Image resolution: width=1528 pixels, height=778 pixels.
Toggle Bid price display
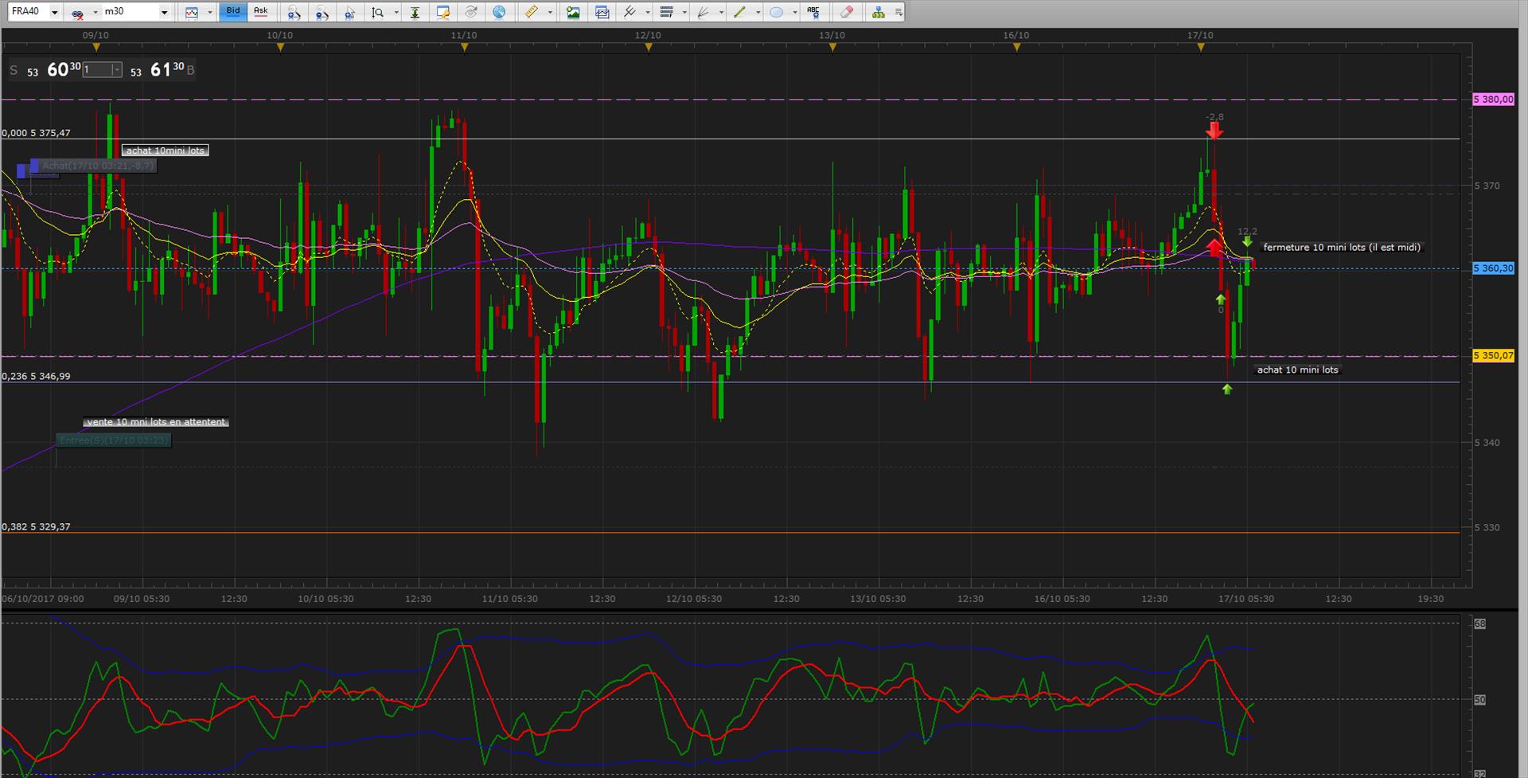[232, 12]
